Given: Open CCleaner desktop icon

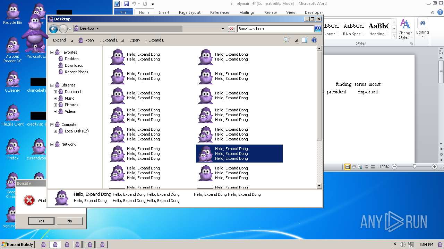Looking at the screenshot, I should (12, 82).
